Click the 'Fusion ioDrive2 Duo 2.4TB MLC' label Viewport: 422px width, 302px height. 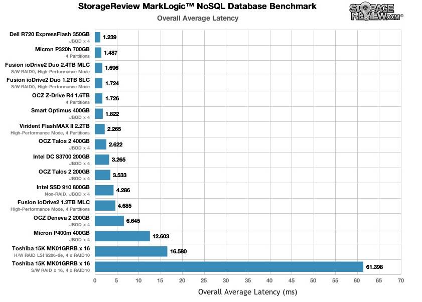pos(47,65)
